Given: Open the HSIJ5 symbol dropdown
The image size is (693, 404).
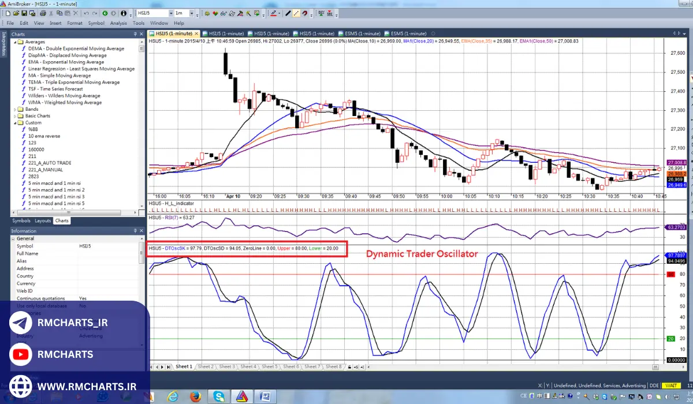Looking at the screenshot, I should tap(171, 13).
